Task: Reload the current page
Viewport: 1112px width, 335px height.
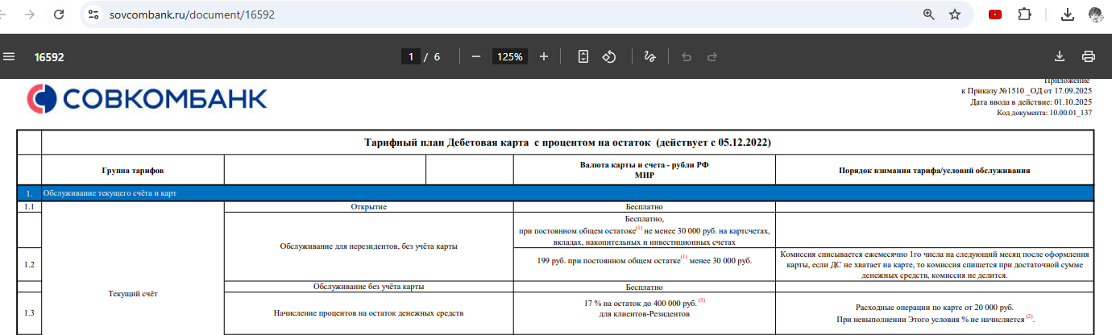Action: click(59, 14)
